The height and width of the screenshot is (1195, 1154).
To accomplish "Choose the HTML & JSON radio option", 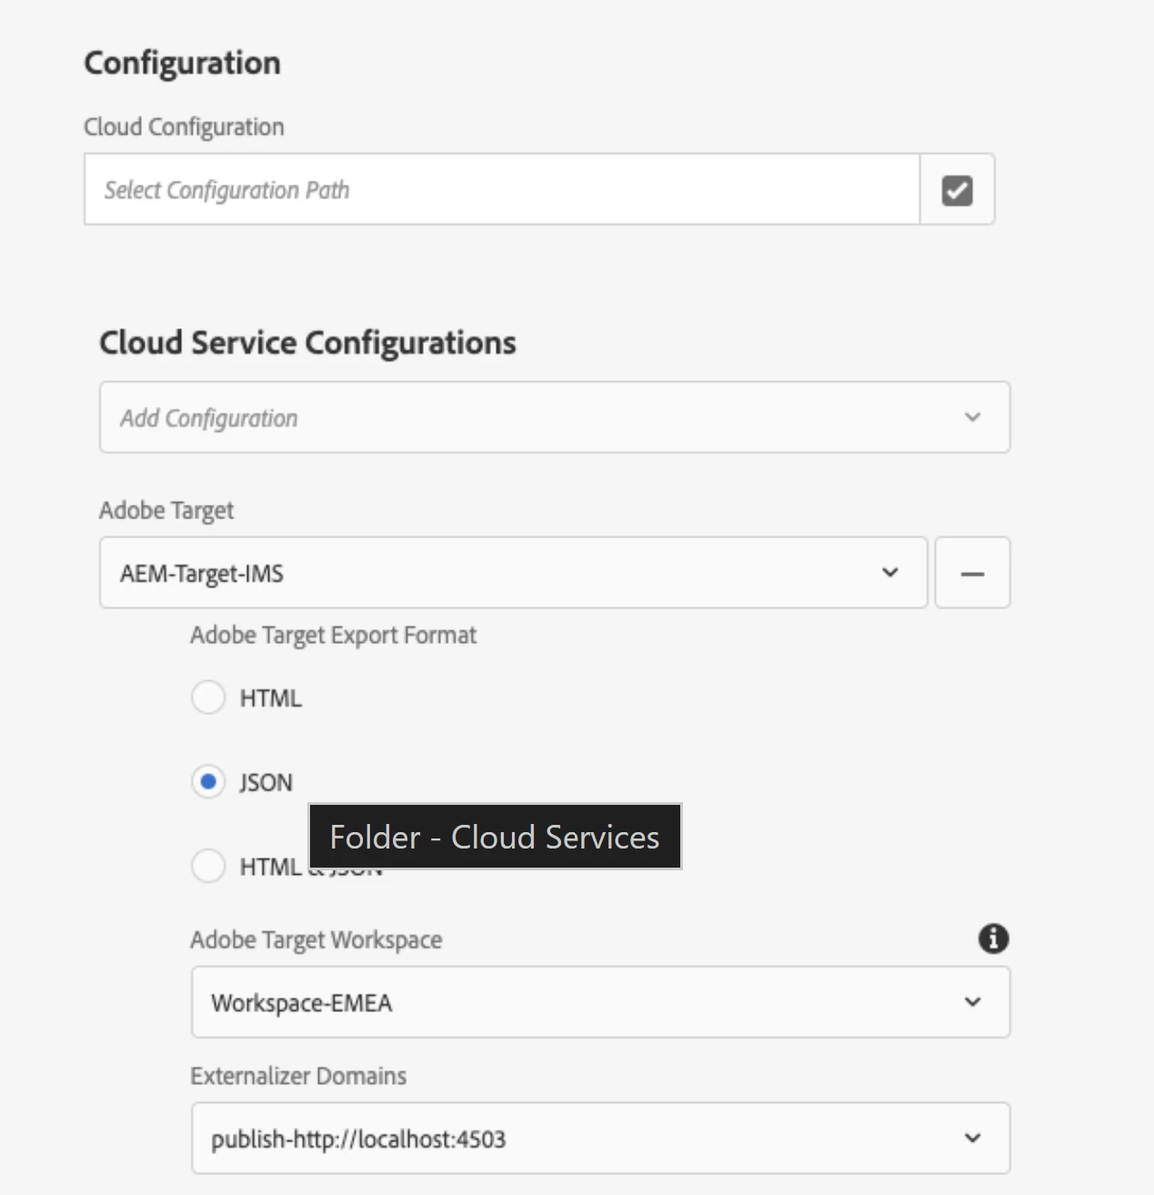I will 208,866.
